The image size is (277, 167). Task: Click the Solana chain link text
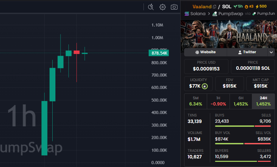coord(198,14)
